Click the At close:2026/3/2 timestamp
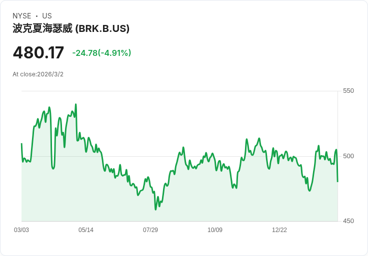This screenshot has width=368, height=256. 38,74
